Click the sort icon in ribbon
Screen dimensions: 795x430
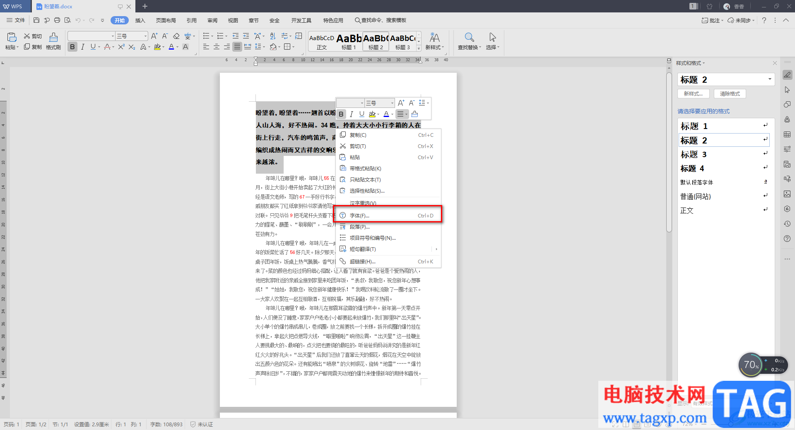point(272,36)
